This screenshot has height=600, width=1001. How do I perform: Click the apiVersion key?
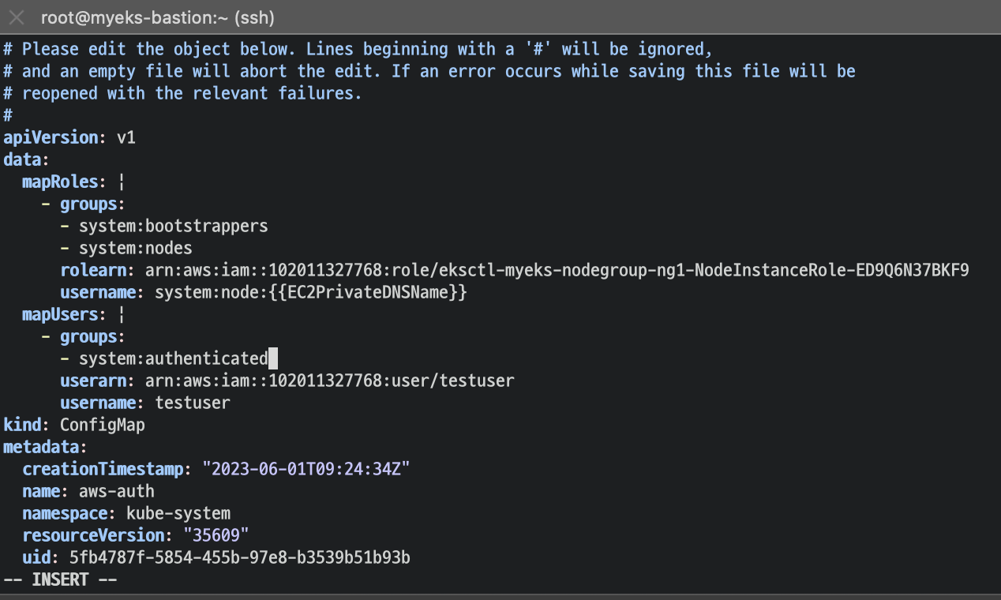(x=51, y=137)
